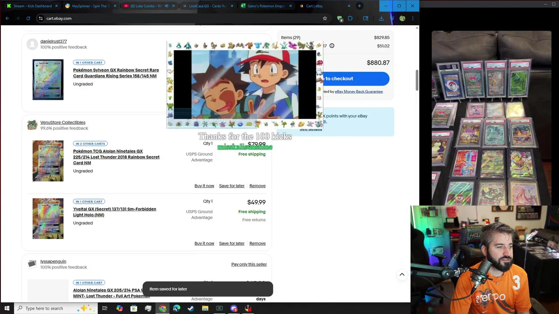The width and height of the screenshot is (559, 314).
Task: Open a new browser tab
Action: (x=359, y=6)
